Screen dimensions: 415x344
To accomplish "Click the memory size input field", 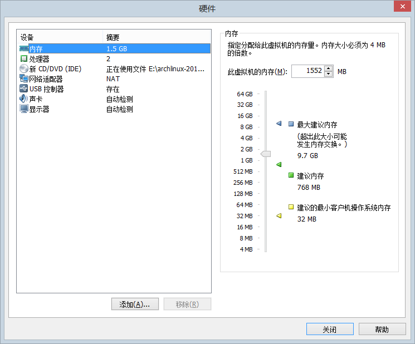I will pyautogui.click(x=308, y=71).
